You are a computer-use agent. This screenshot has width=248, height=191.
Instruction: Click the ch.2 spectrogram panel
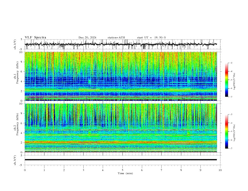[121, 128]
